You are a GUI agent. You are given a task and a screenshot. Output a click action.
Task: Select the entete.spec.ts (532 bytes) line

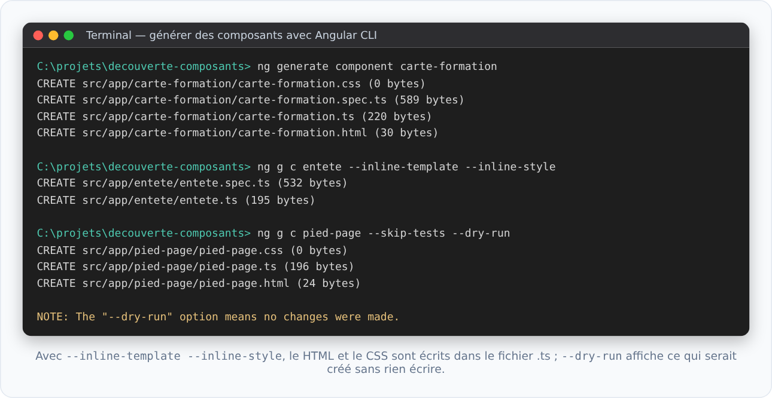tap(192, 183)
